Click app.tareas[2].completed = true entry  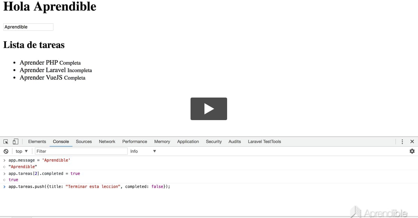coord(44,174)
